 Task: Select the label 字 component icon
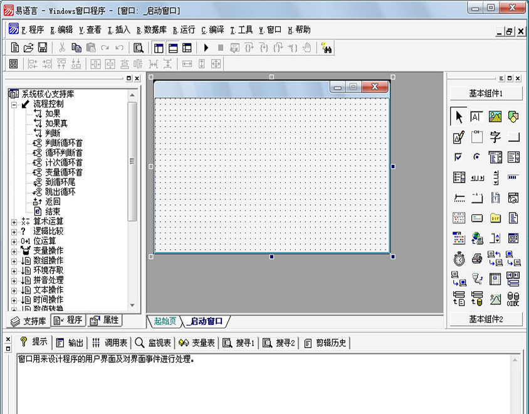click(495, 137)
